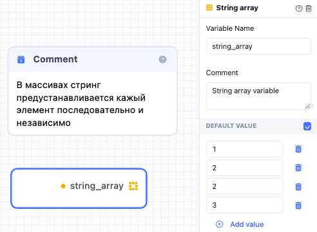The width and height of the screenshot is (317, 232).
Task: Click the String array grid icon in panel header
Action: point(209,8)
